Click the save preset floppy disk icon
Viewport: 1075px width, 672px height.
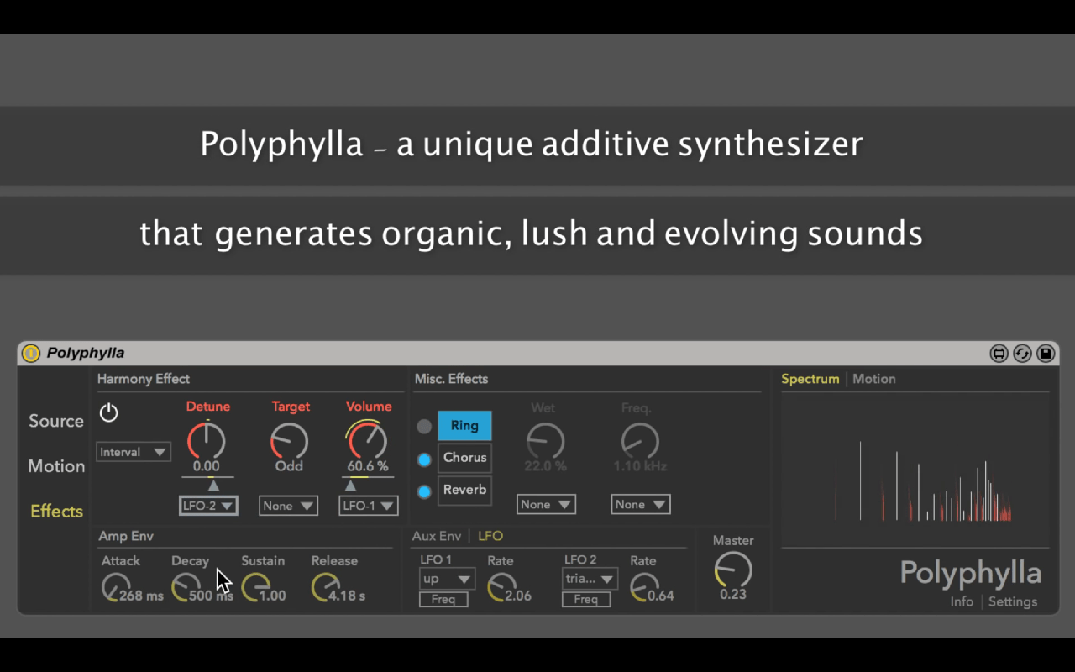click(1046, 354)
